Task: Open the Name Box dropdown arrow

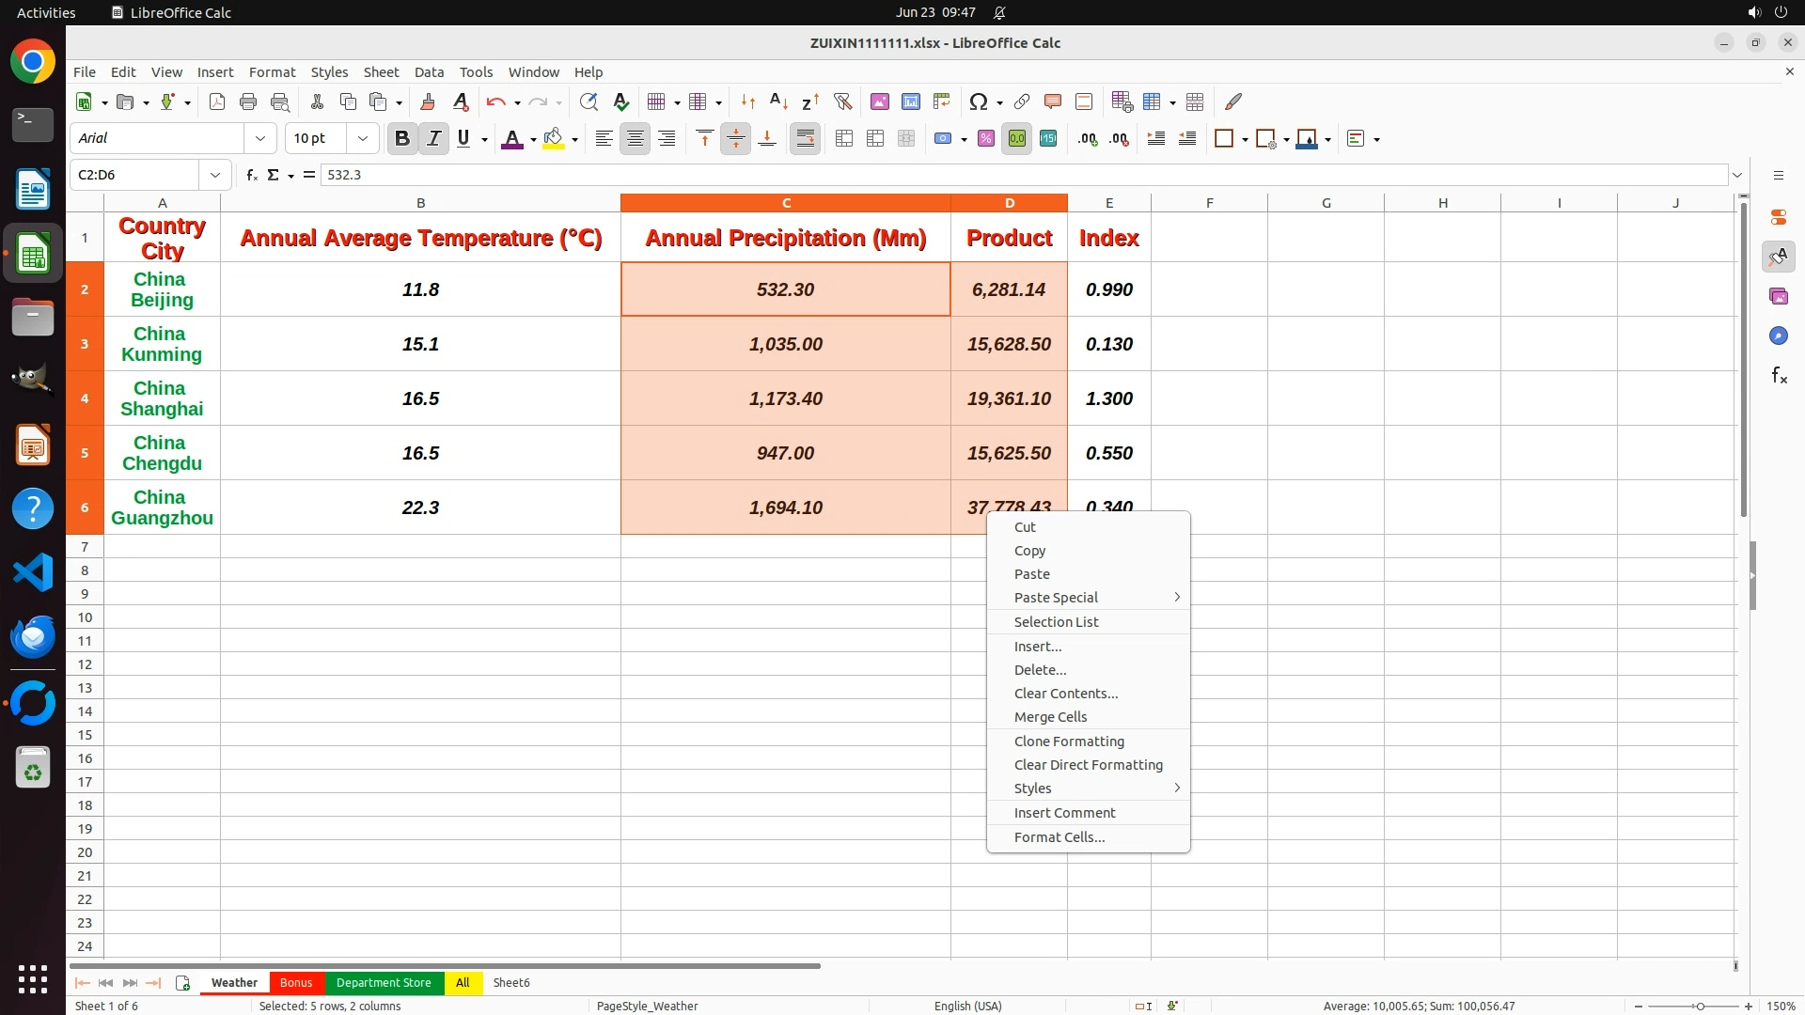Action: [x=215, y=175]
